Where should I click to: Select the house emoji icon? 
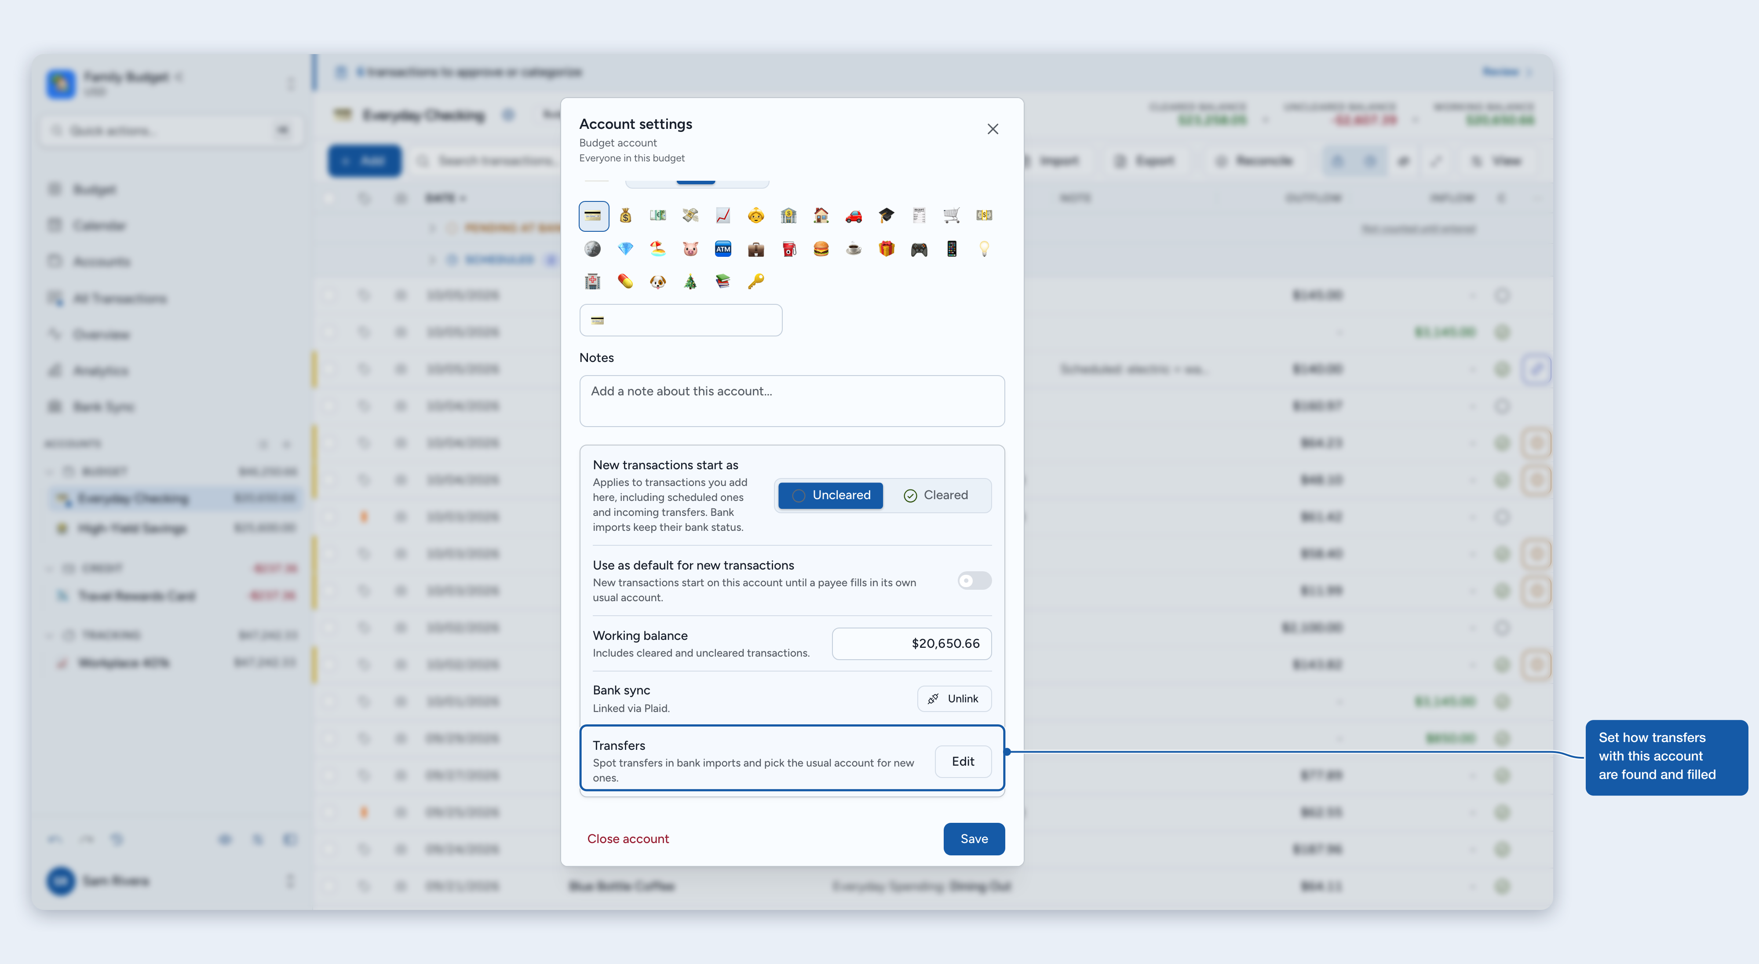click(821, 216)
